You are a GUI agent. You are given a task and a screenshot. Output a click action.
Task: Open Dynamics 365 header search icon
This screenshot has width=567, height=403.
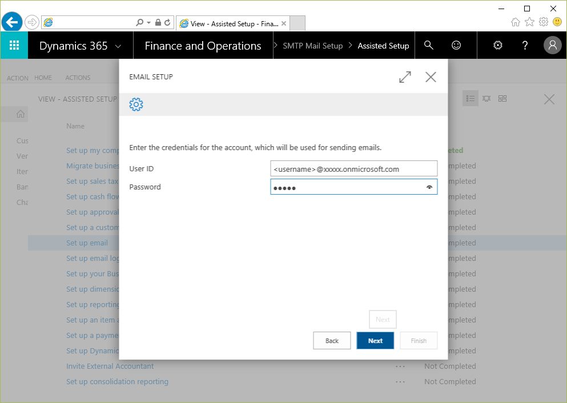point(428,45)
